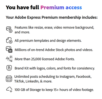Click the 'You have full' heading text
The height and width of the screenshot is (99, 102).
pyautogui.click(x=22, y=7)
